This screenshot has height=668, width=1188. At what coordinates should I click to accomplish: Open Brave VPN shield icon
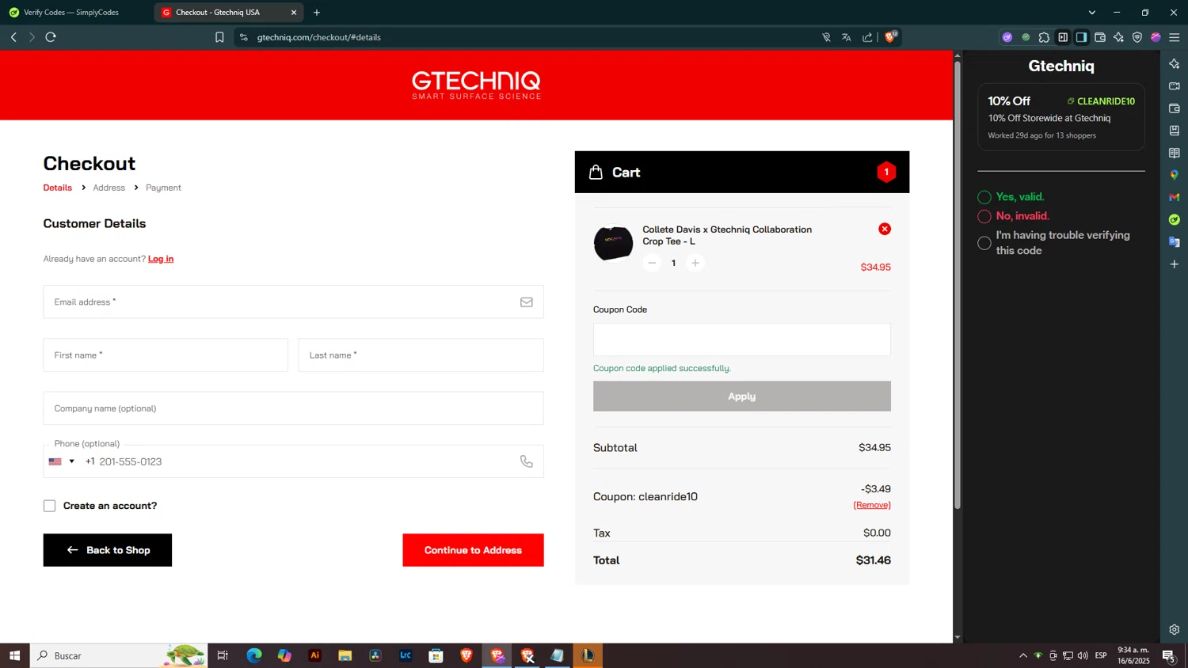coord(1137,37)
